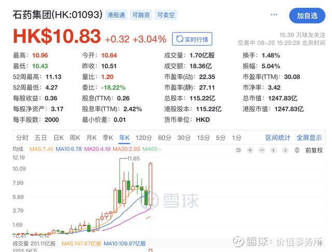Switch to the 分时 chart tab
Viewport: 332px width, 252px height.
(22, 138)
